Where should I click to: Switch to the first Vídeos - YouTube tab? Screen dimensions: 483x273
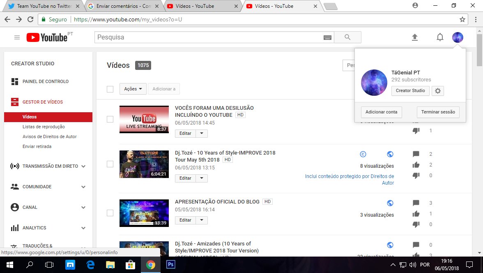pyautogui.click(x=203, y=6)
